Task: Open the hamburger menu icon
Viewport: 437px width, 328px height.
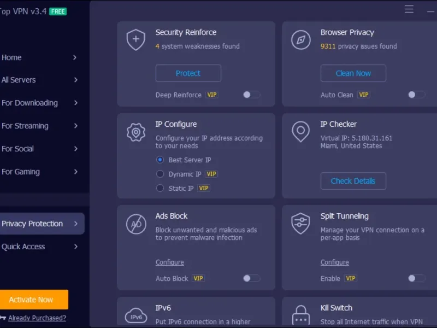Action: pyautogui.click(x=409, y=9)
